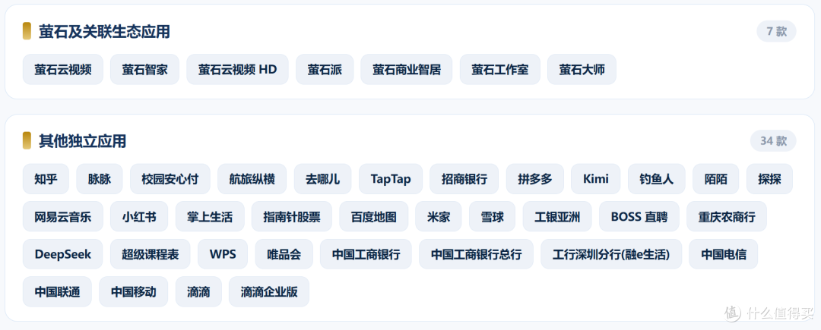Viewport: 821px width, 330px height.
Task: Select the 校园安心付 tag
Action: pyautogui.click(x=170, y=179)
